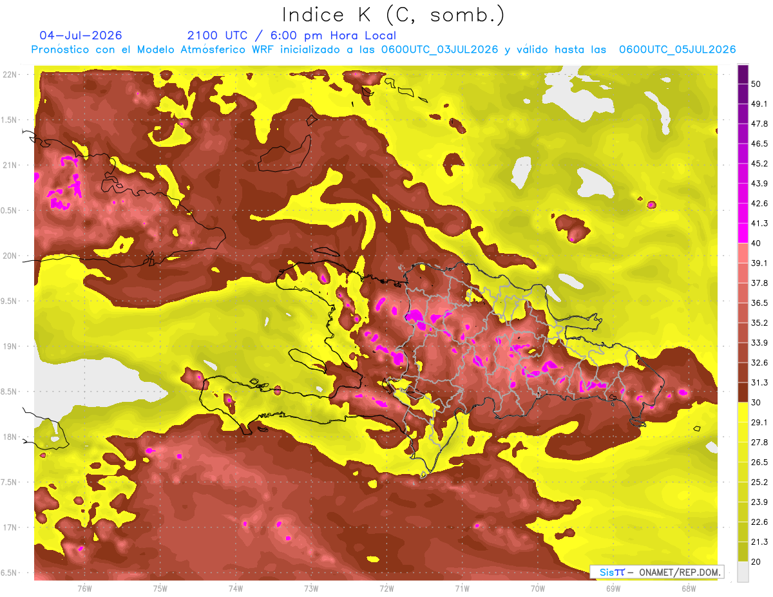Viewport: 773px width, 597px height.
Task: Click the gray colorbar swatch below 20
Action: (x=743, y=572)
